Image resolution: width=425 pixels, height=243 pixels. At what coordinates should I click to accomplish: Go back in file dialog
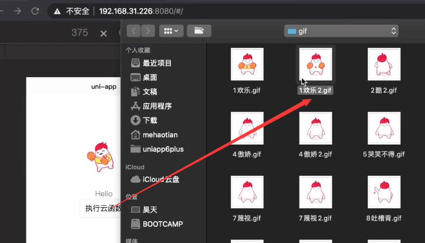(x=134, y=31)
